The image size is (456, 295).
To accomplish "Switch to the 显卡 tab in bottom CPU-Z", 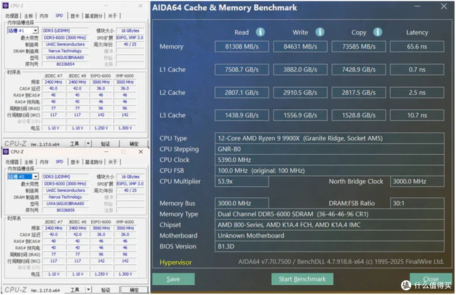I will [75, 162].
